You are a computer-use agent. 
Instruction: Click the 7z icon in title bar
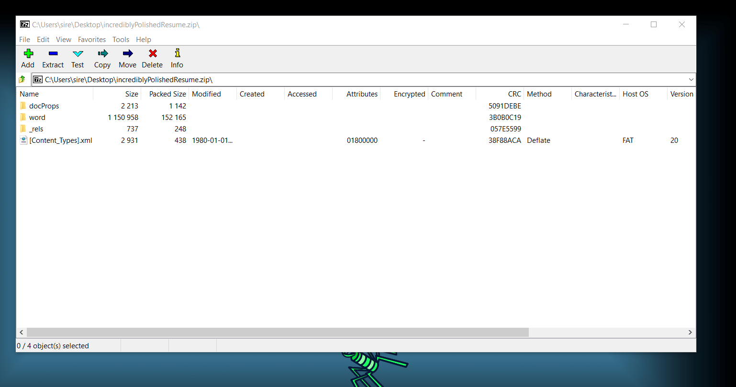[25, 24]
